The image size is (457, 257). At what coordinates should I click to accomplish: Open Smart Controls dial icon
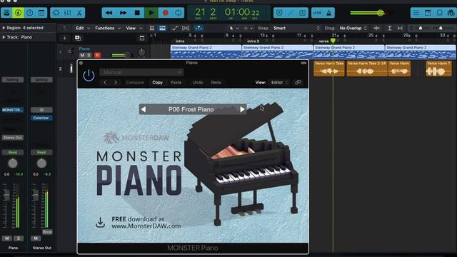click(x=56, y=13)
